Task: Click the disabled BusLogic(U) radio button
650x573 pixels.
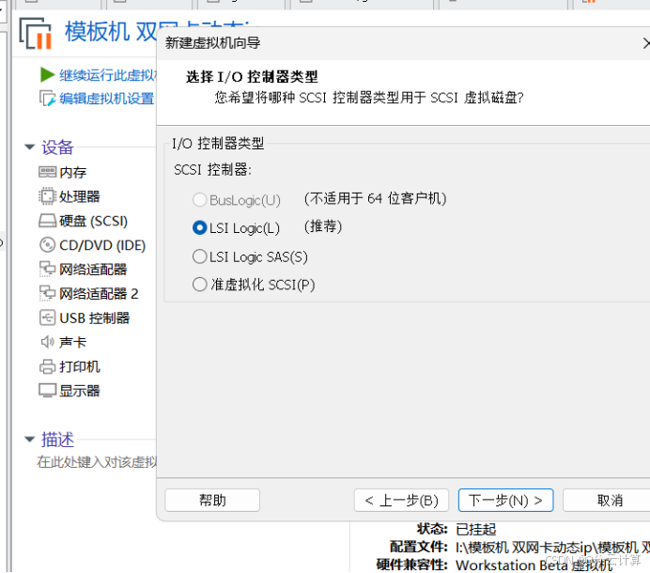Action: [199, 200]
